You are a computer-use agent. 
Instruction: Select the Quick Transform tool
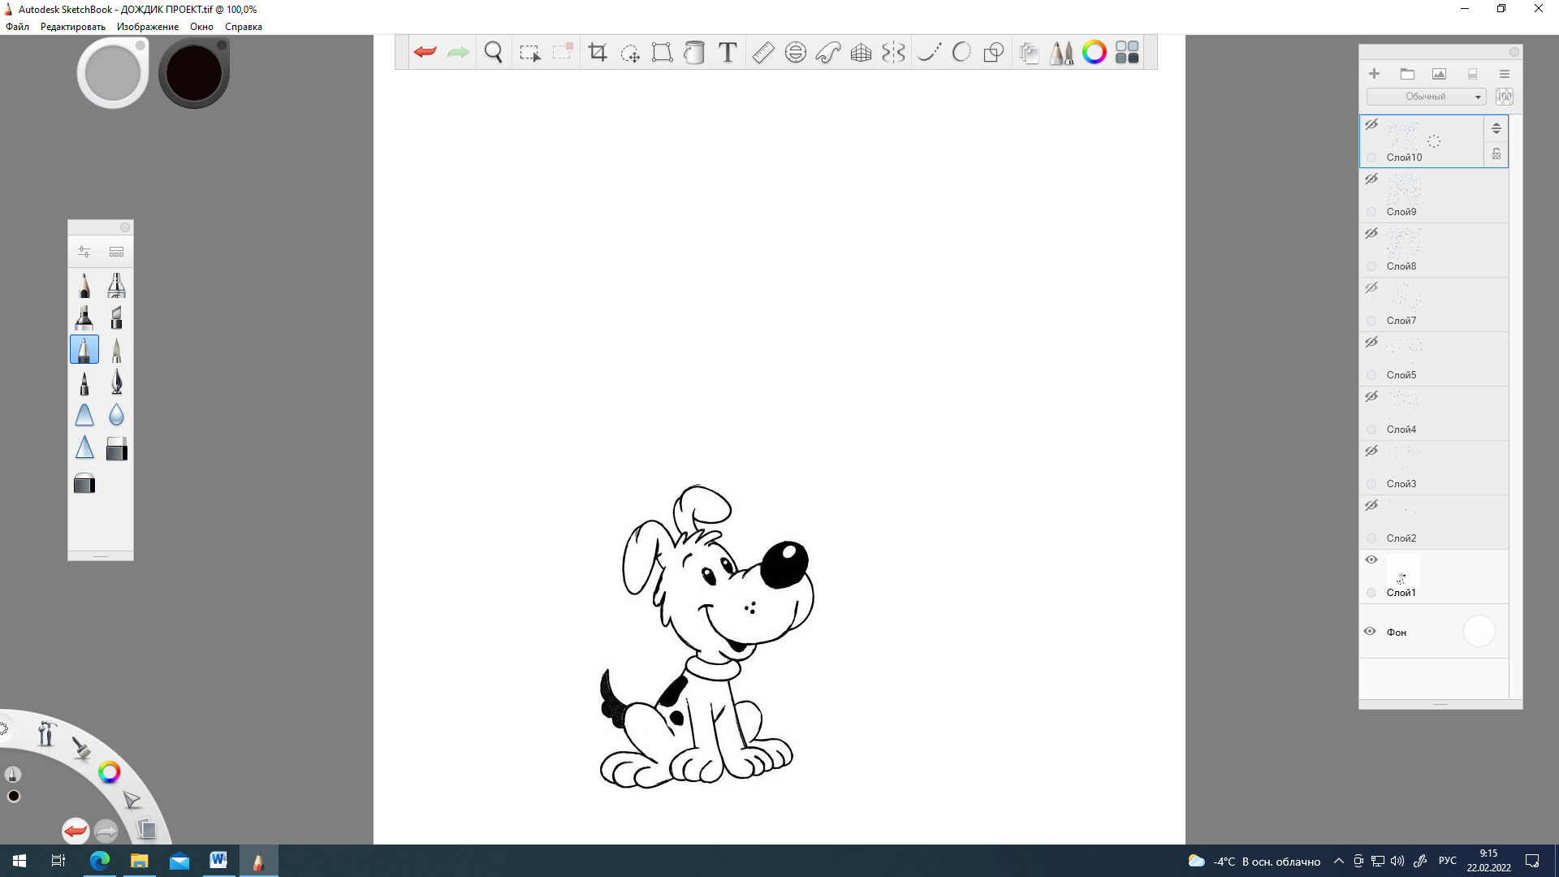pyautogui.click(x=630, y=53)
